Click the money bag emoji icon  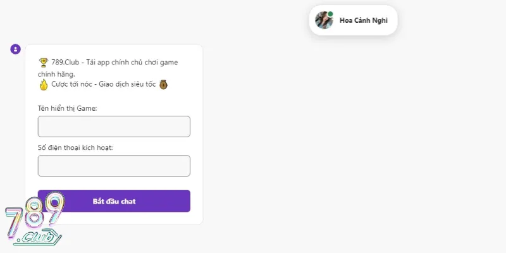[163, 84]
